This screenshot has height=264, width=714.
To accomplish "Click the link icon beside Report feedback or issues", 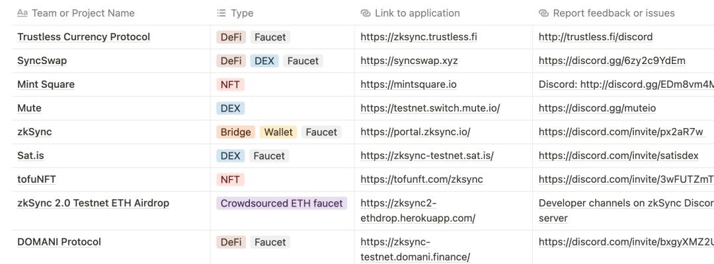I will 544,13.
